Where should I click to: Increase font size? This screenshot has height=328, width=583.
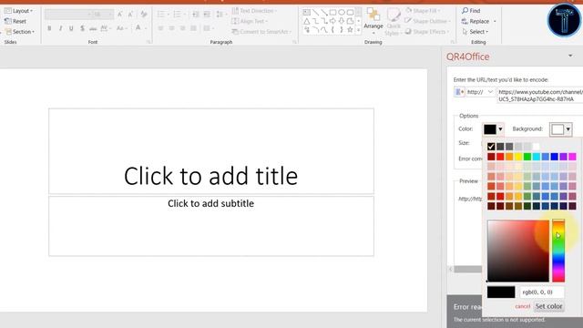click(x=119, y=15)
